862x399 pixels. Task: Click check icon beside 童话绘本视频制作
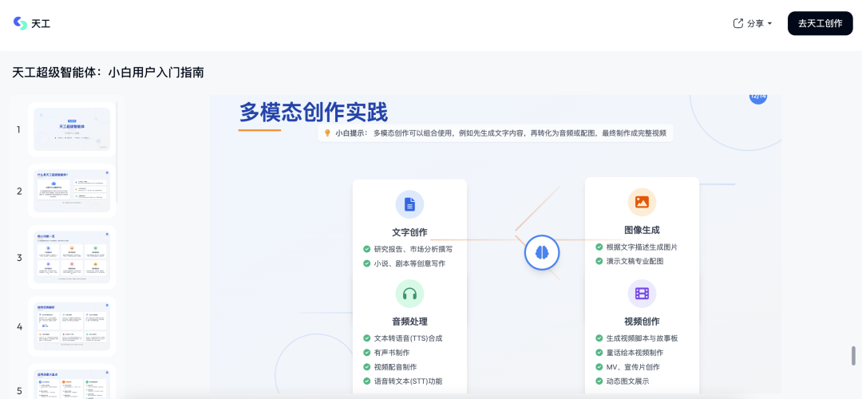[599, 352]
